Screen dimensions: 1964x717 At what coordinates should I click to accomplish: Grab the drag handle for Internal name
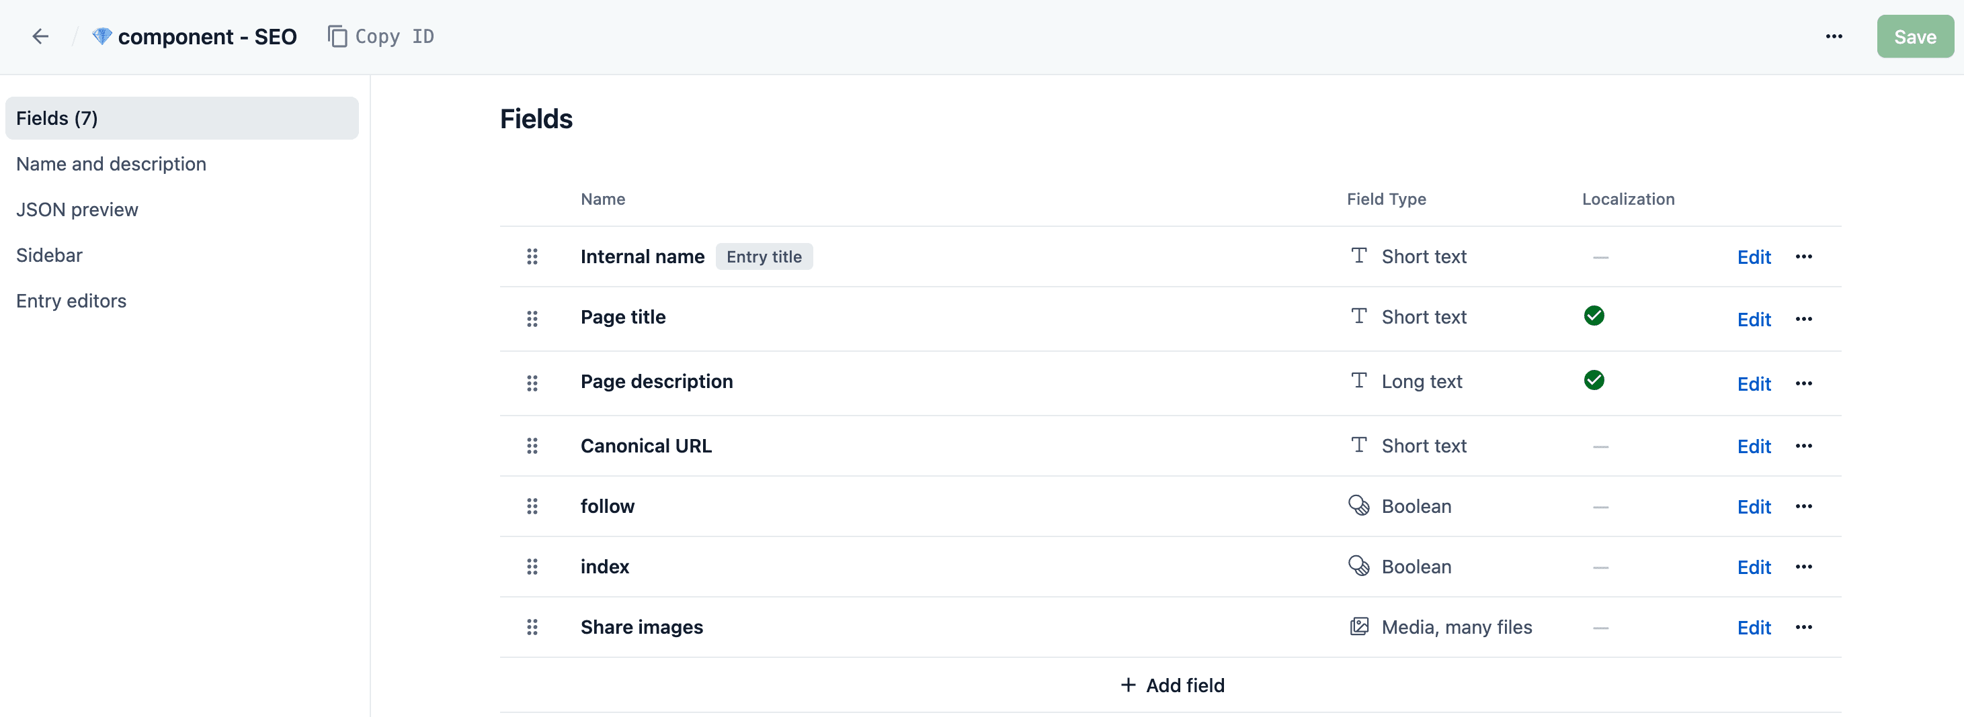tap(532, 256)
